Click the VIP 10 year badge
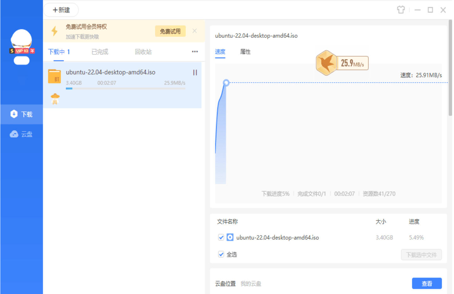 pyautogui.click(x=22, y=51)
